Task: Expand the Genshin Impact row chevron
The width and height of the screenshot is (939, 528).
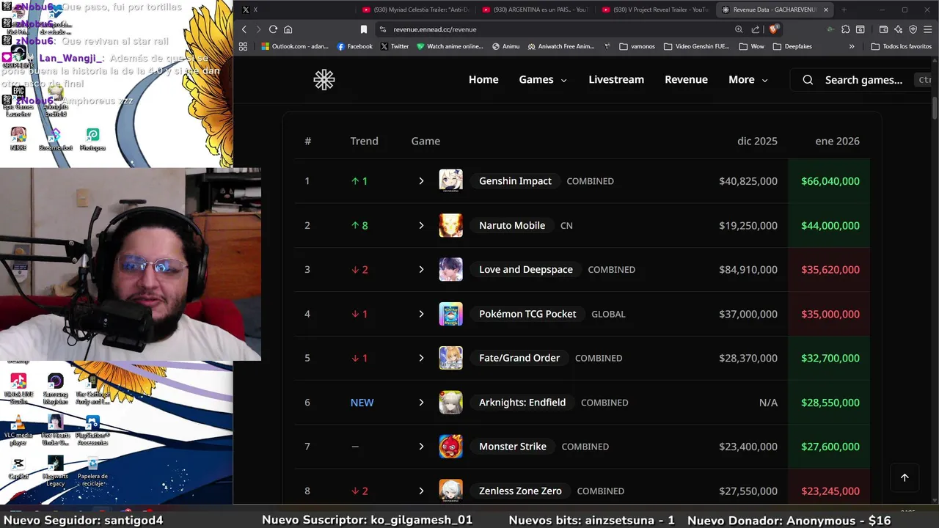Action: (x=421, y=181)
